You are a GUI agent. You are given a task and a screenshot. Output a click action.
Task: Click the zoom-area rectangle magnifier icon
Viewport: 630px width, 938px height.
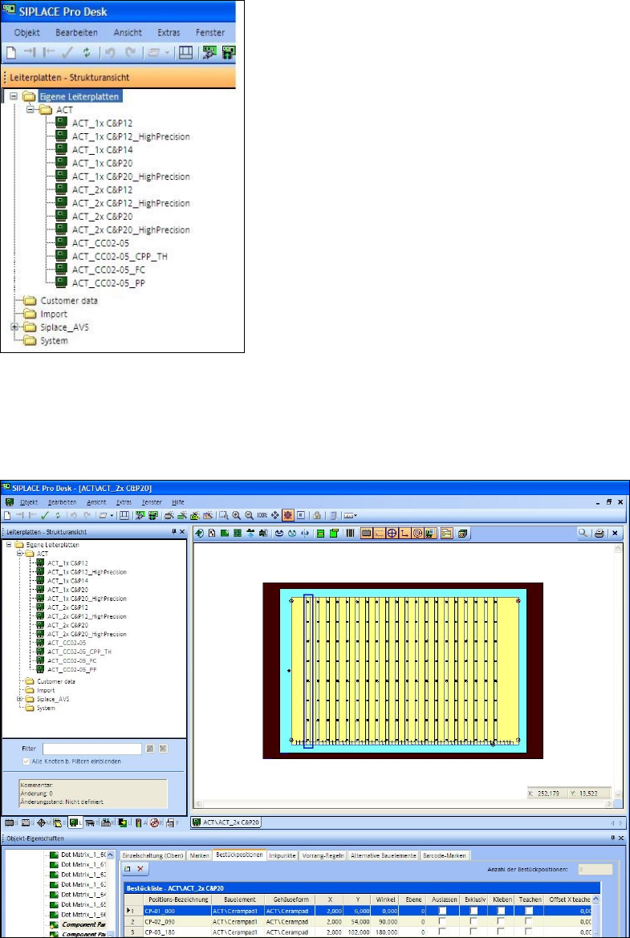tap(223, 515)
